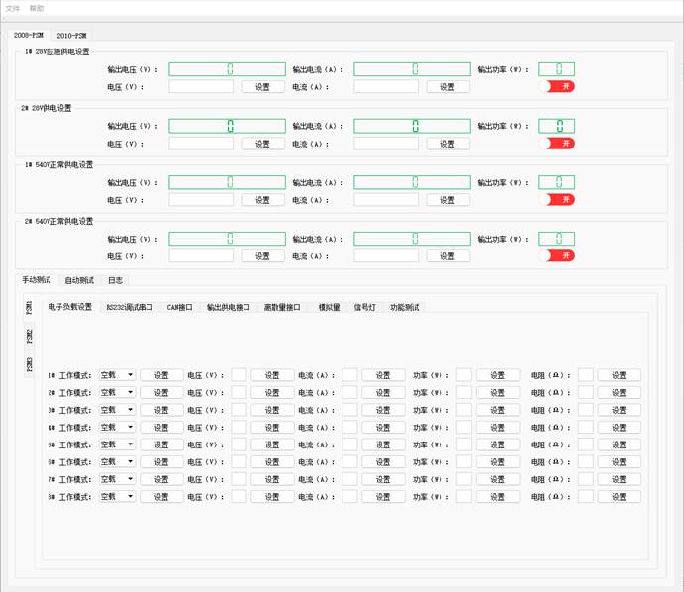Select the 电子负载设置 tab
This screenshot has width=684, height=592.
tap(70, 307)
